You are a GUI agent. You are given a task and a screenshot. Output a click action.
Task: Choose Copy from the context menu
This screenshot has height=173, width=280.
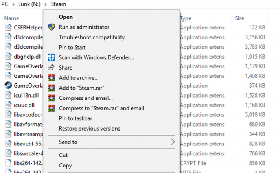click(111, 165)
